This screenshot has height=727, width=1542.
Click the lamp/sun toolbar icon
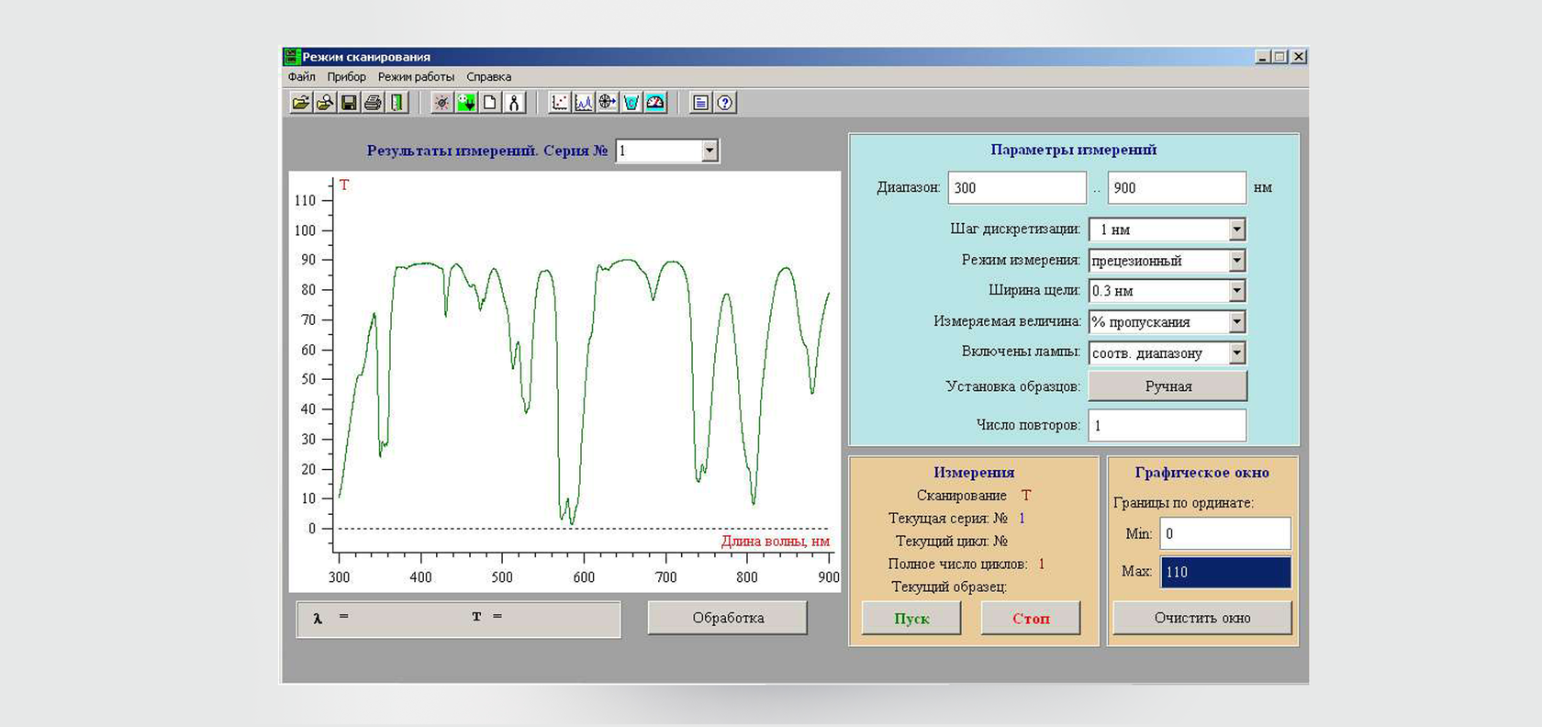[x=442, y=103]
